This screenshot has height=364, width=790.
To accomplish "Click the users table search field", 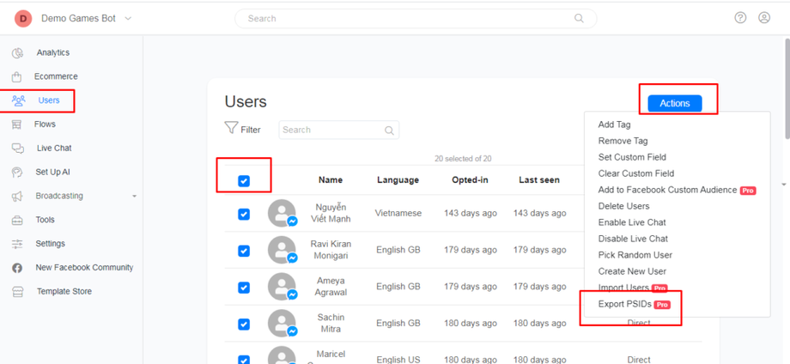I will pyautogui.click(x=332, y=130).
